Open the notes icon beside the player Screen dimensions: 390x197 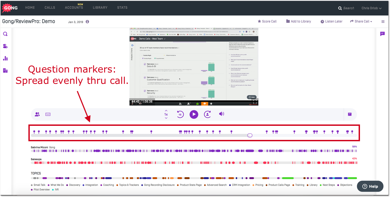pos(350,114)
